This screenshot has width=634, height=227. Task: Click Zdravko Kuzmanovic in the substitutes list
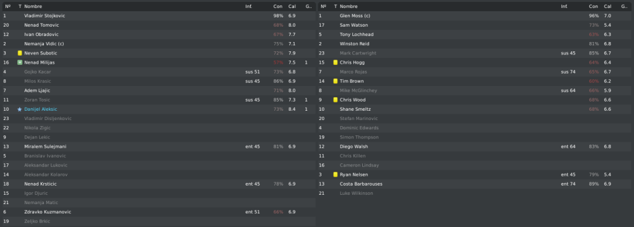click(48, 212)
